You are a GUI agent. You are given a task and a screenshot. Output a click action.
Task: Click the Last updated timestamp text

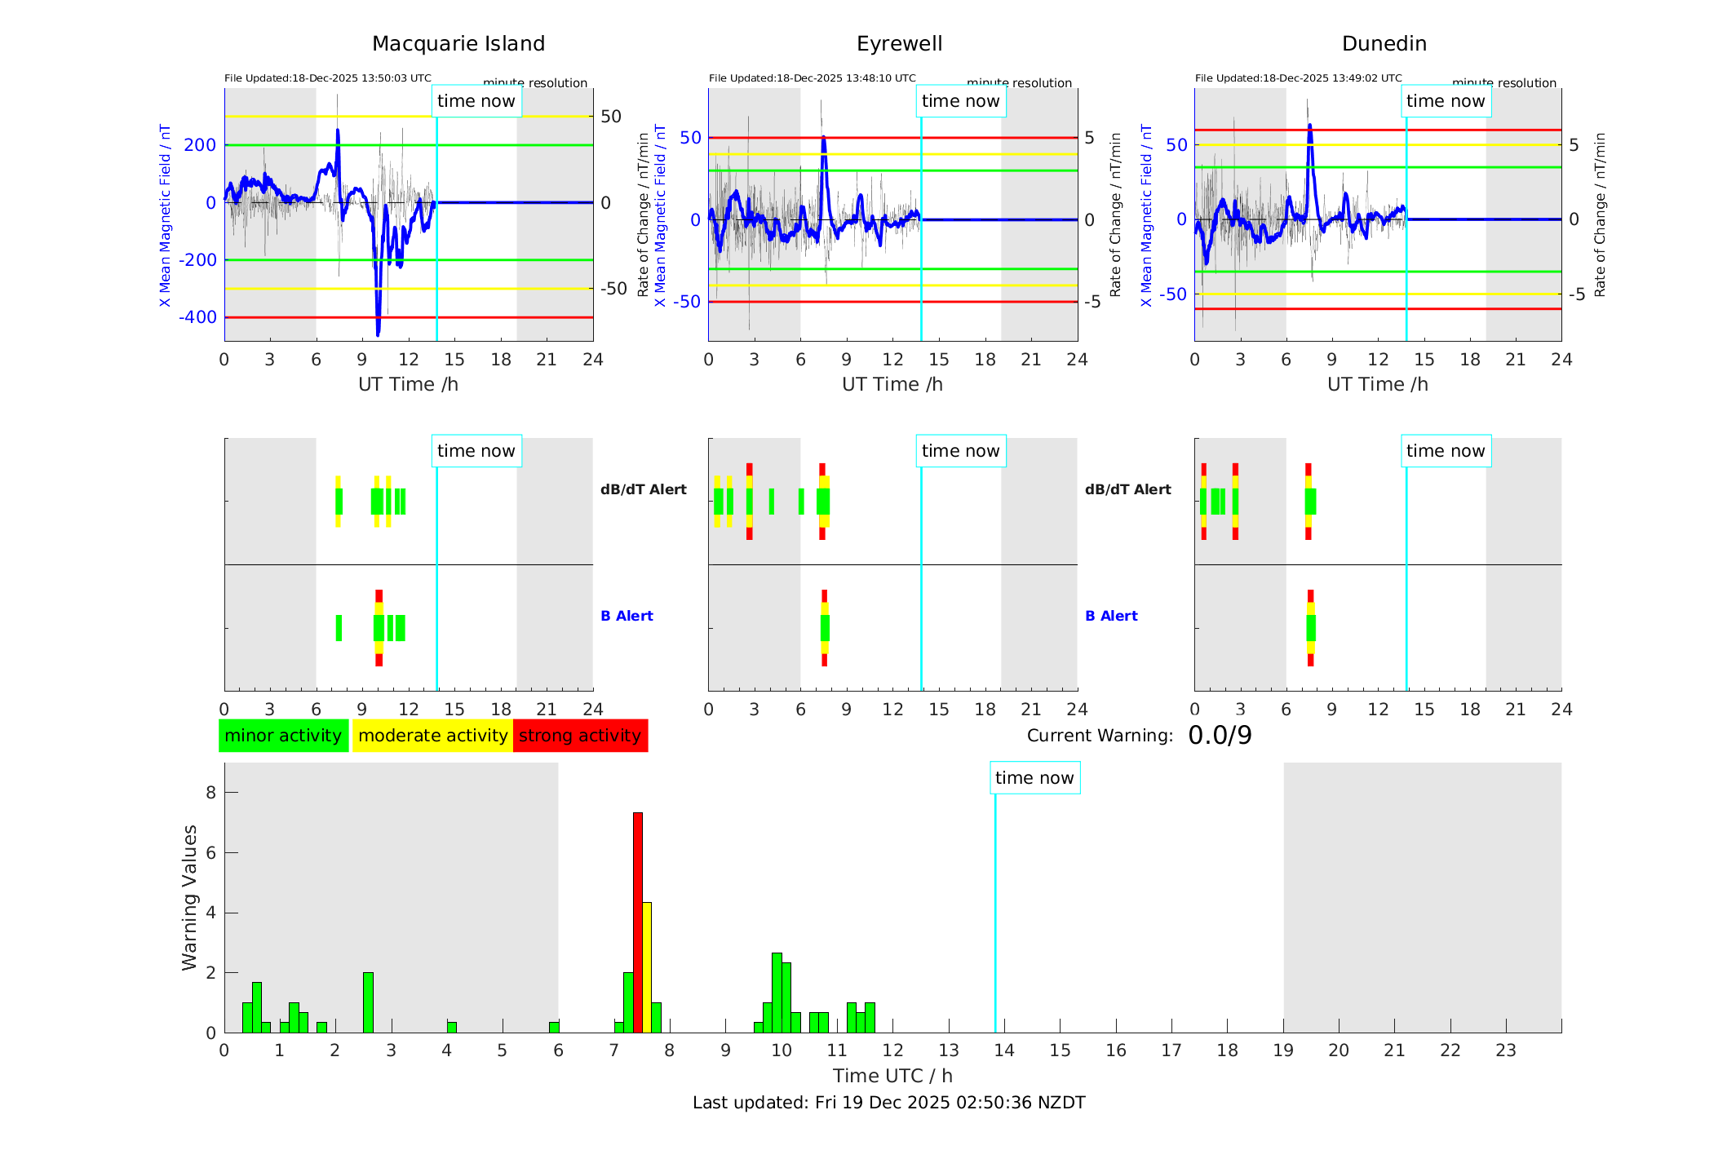(x=888, y=1103)
